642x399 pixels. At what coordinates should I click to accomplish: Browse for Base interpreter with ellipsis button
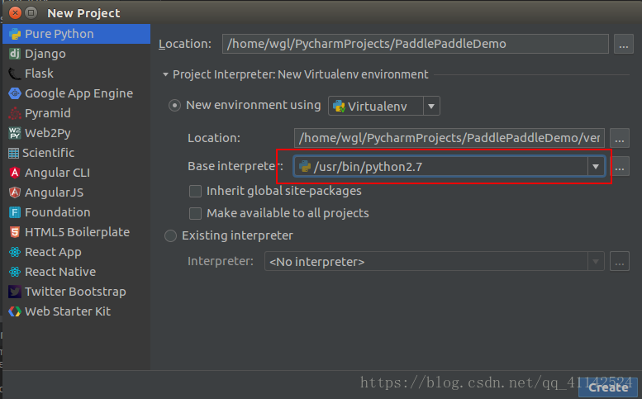tap(620, 167)
